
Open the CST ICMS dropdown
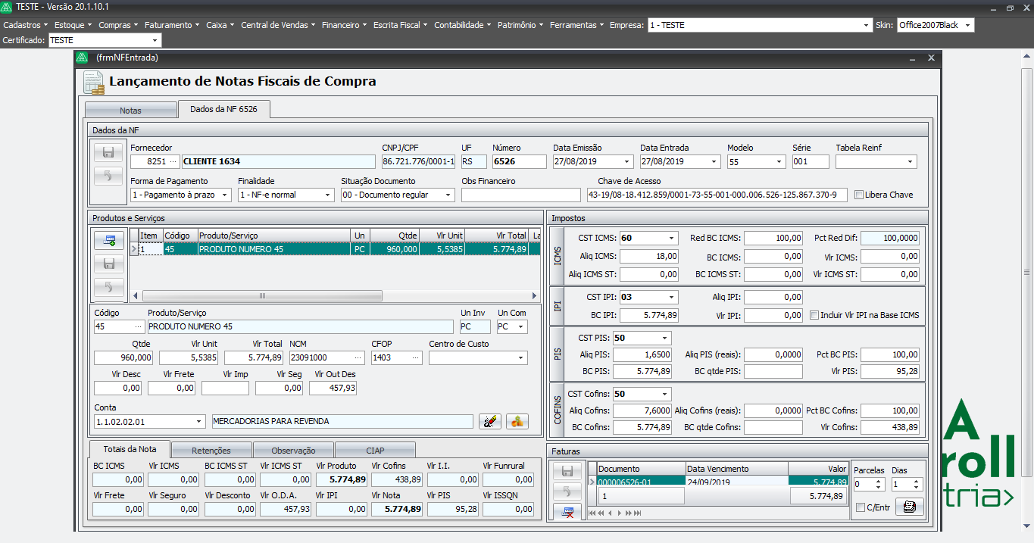(670, 238)
